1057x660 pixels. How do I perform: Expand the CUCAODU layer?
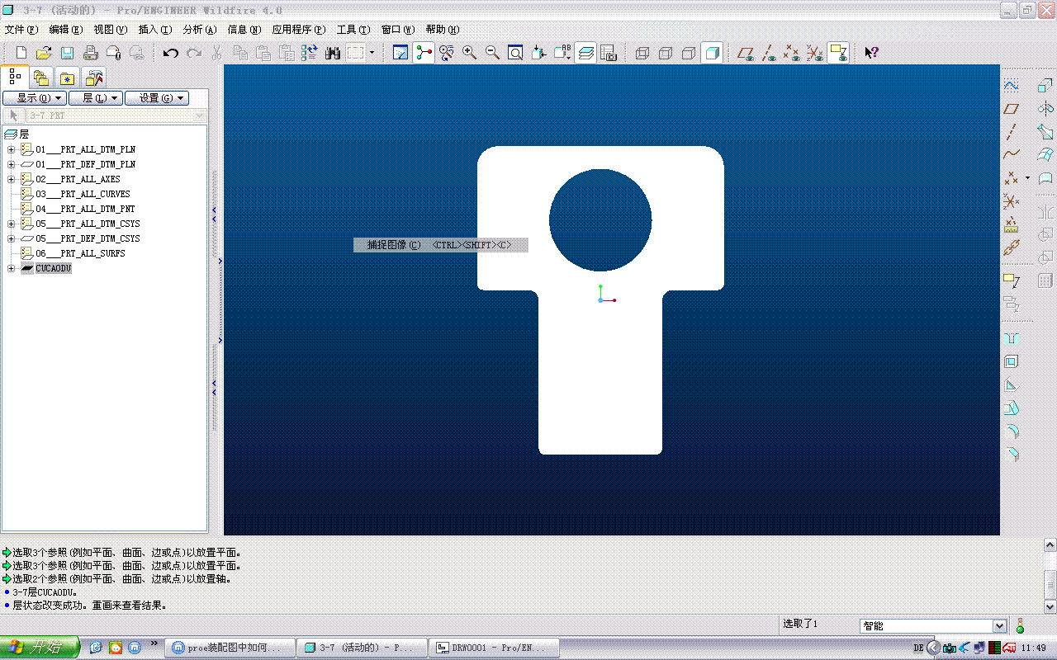tap(12, 269)
